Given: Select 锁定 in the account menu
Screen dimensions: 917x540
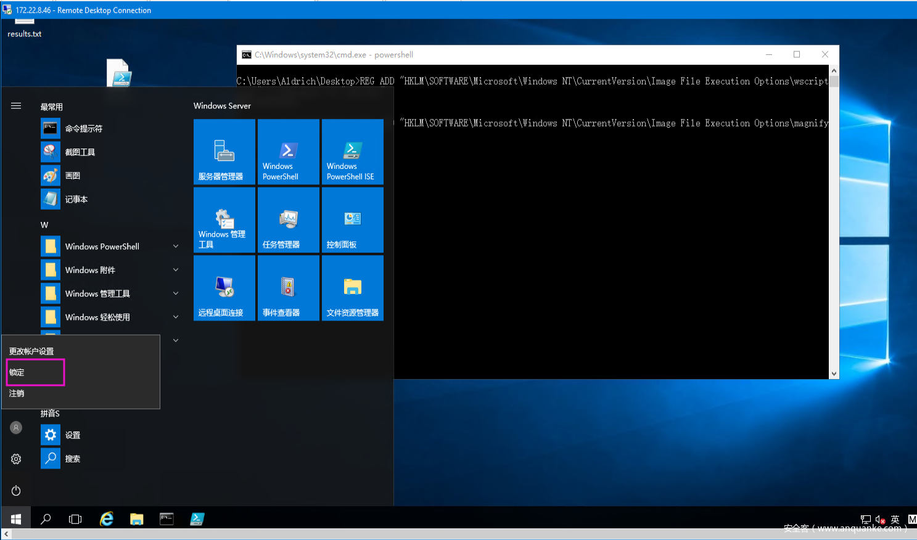Looking at the screenshot, I should tap(34, 372).
